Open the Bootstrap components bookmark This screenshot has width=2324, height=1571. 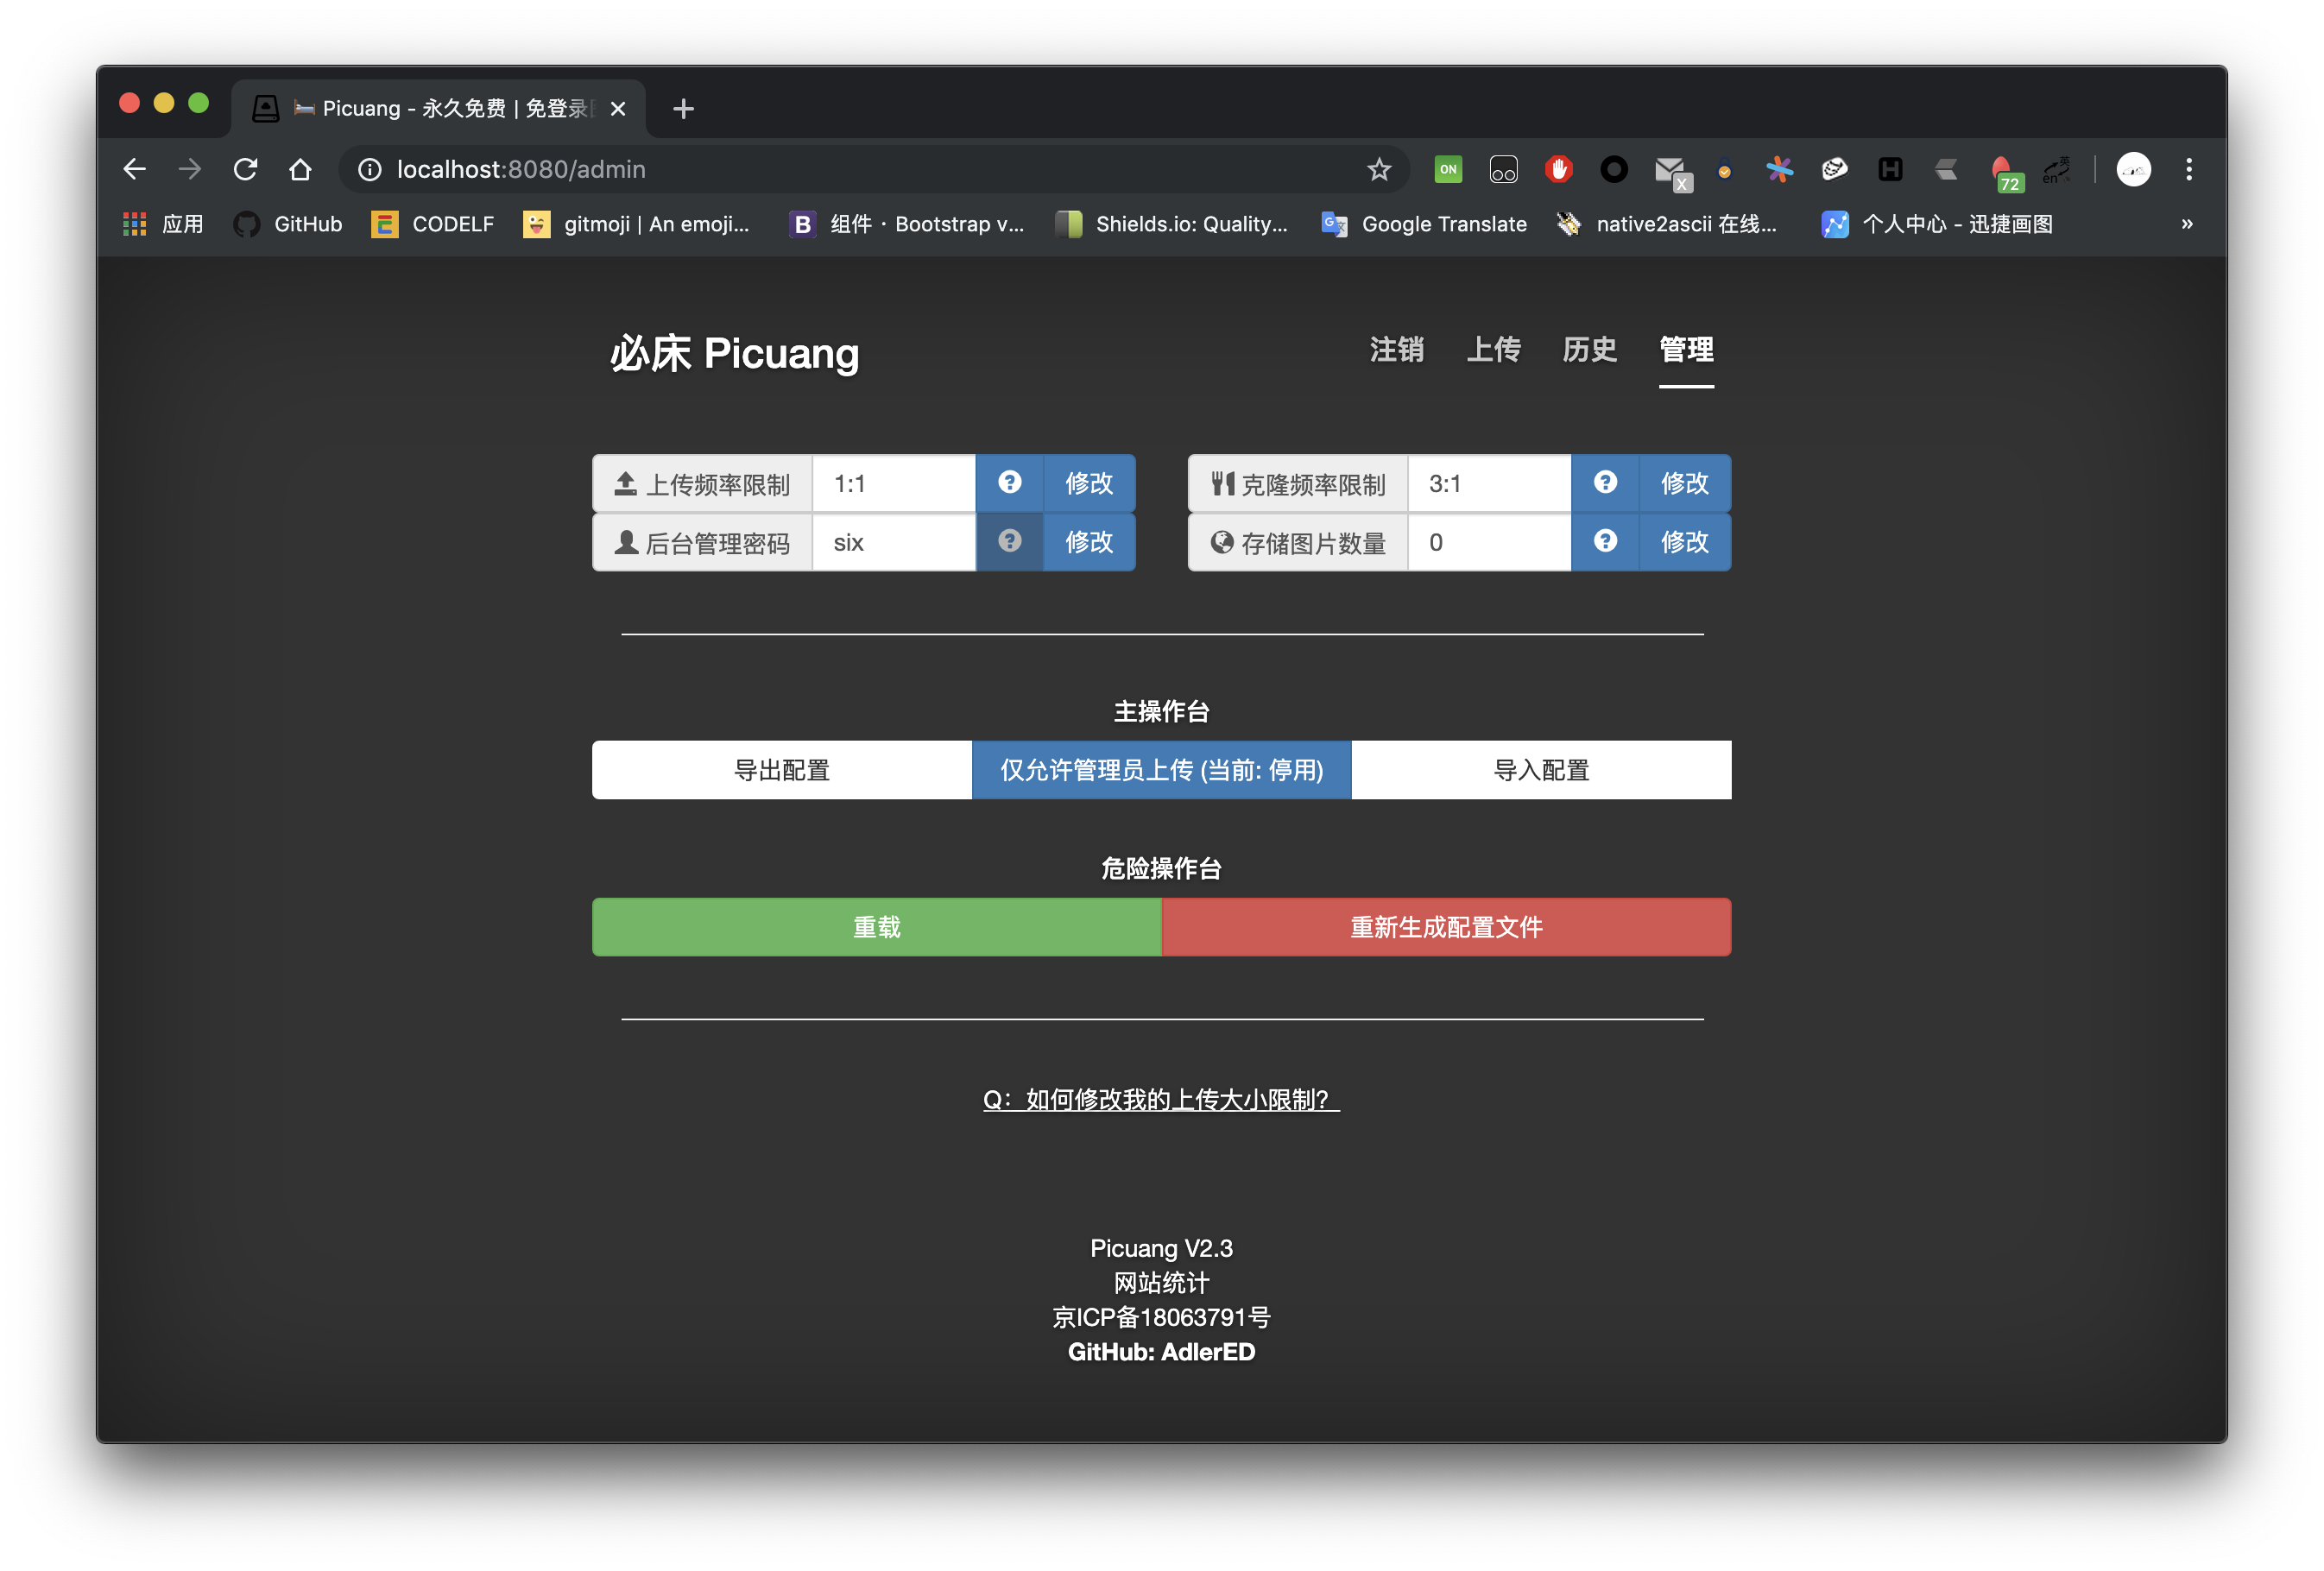click(x=907, y=224)
